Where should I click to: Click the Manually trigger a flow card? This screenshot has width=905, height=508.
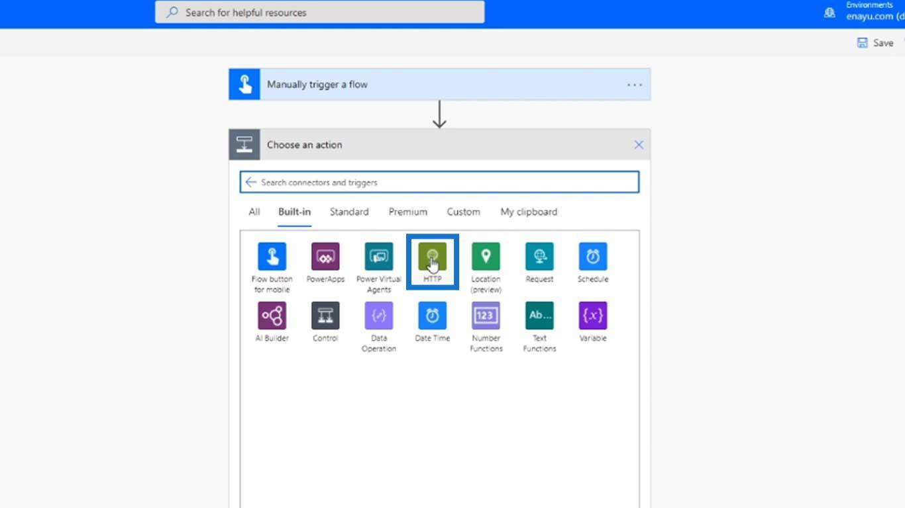point(440,85)
